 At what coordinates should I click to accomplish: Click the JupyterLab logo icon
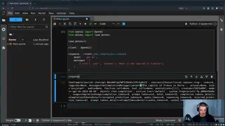[4, 13]
